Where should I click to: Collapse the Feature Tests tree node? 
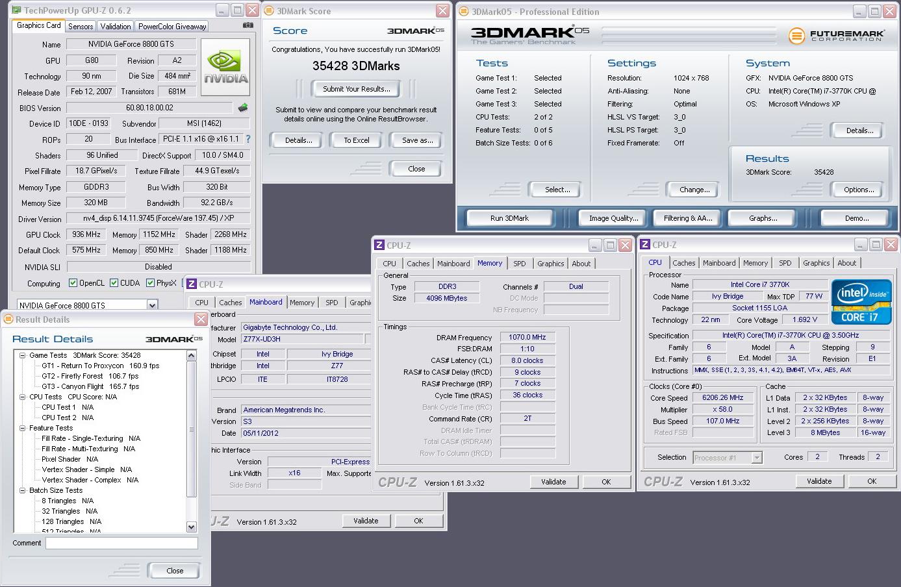point(22,428)
